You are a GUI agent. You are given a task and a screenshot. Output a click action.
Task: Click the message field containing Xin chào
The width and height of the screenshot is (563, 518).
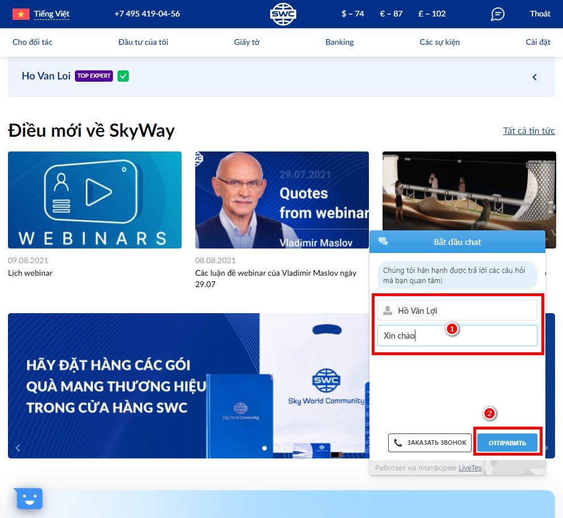pyautogui.click(x=457, y=336)
